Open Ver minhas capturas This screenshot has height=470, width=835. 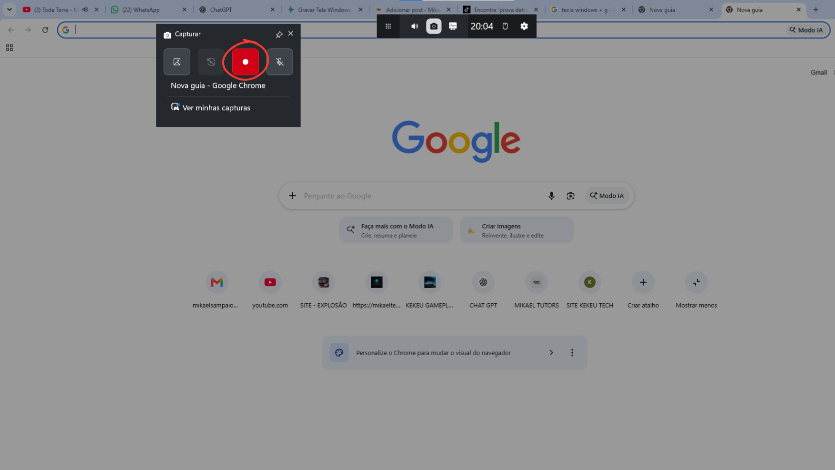point(211,107)
